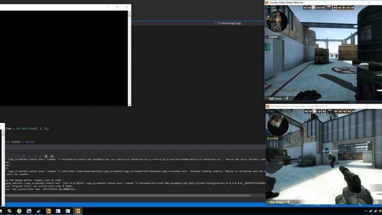Click the blue checkmark icon on the taskbar

pos(38,211)
